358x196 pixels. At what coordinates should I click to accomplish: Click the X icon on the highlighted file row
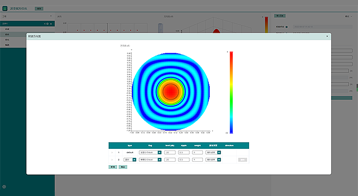point(45,24)
